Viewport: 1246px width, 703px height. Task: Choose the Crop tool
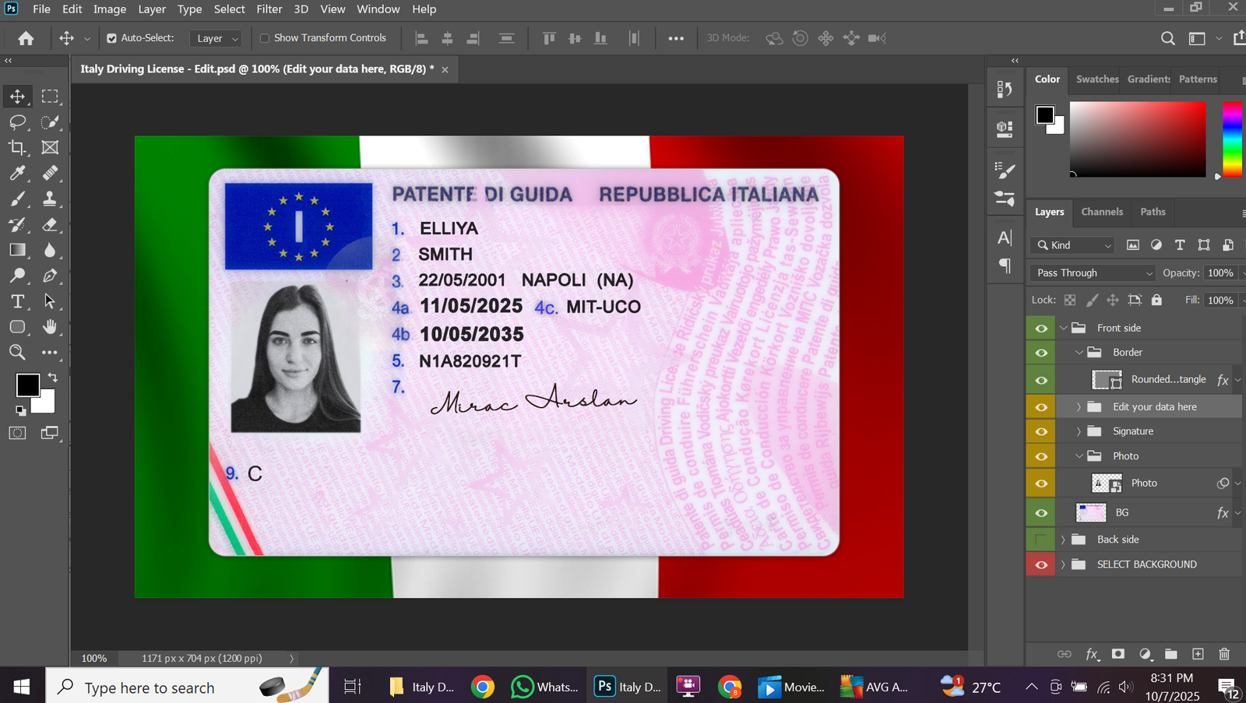pos(17,147)
